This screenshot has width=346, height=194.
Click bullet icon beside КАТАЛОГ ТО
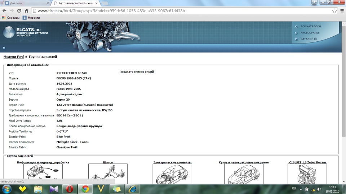[296, 40]
